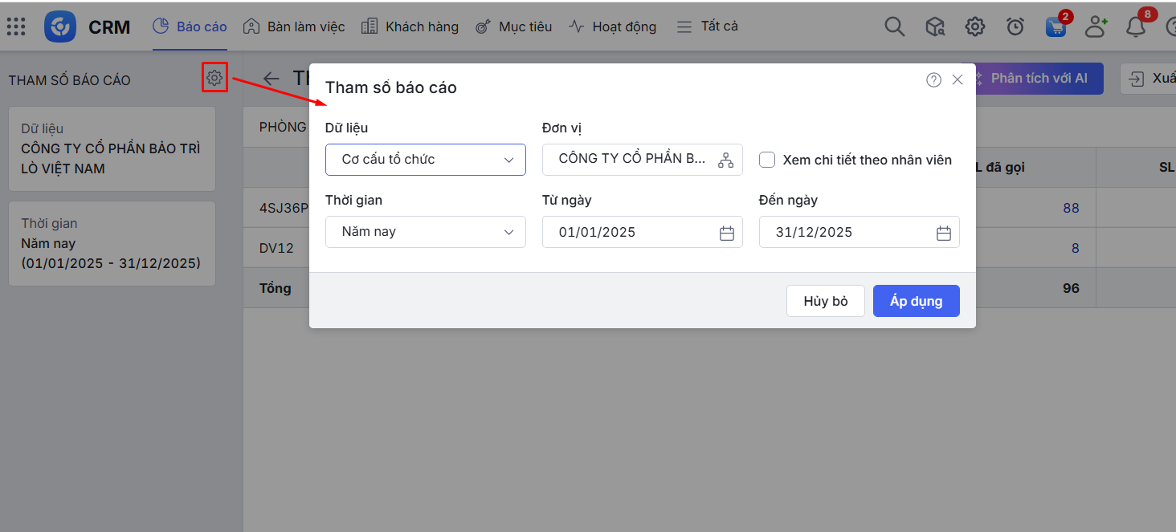
Task: Open the apps grid launcher icon
Action: click(16, 26)
